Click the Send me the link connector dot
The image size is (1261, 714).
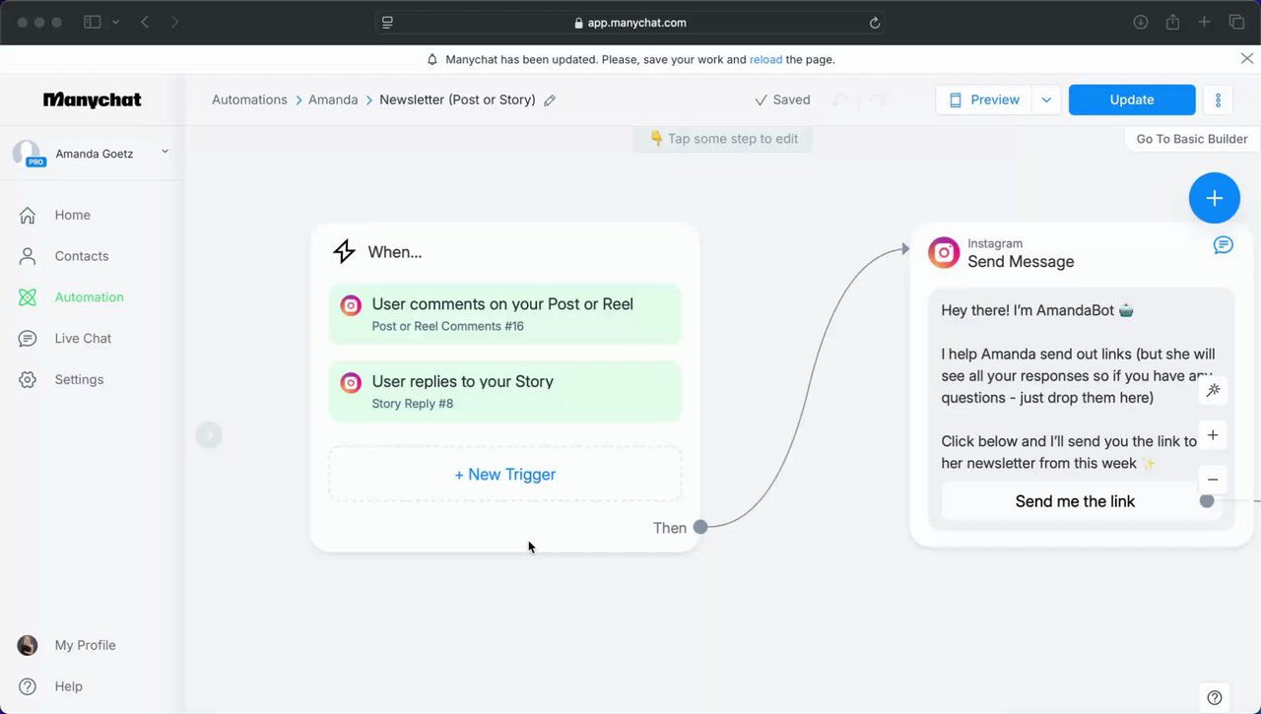point(1207,501)
